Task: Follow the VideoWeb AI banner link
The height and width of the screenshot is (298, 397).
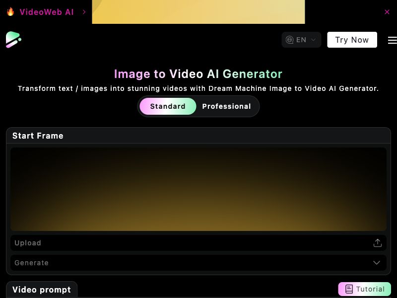Action: pos(45,12)
